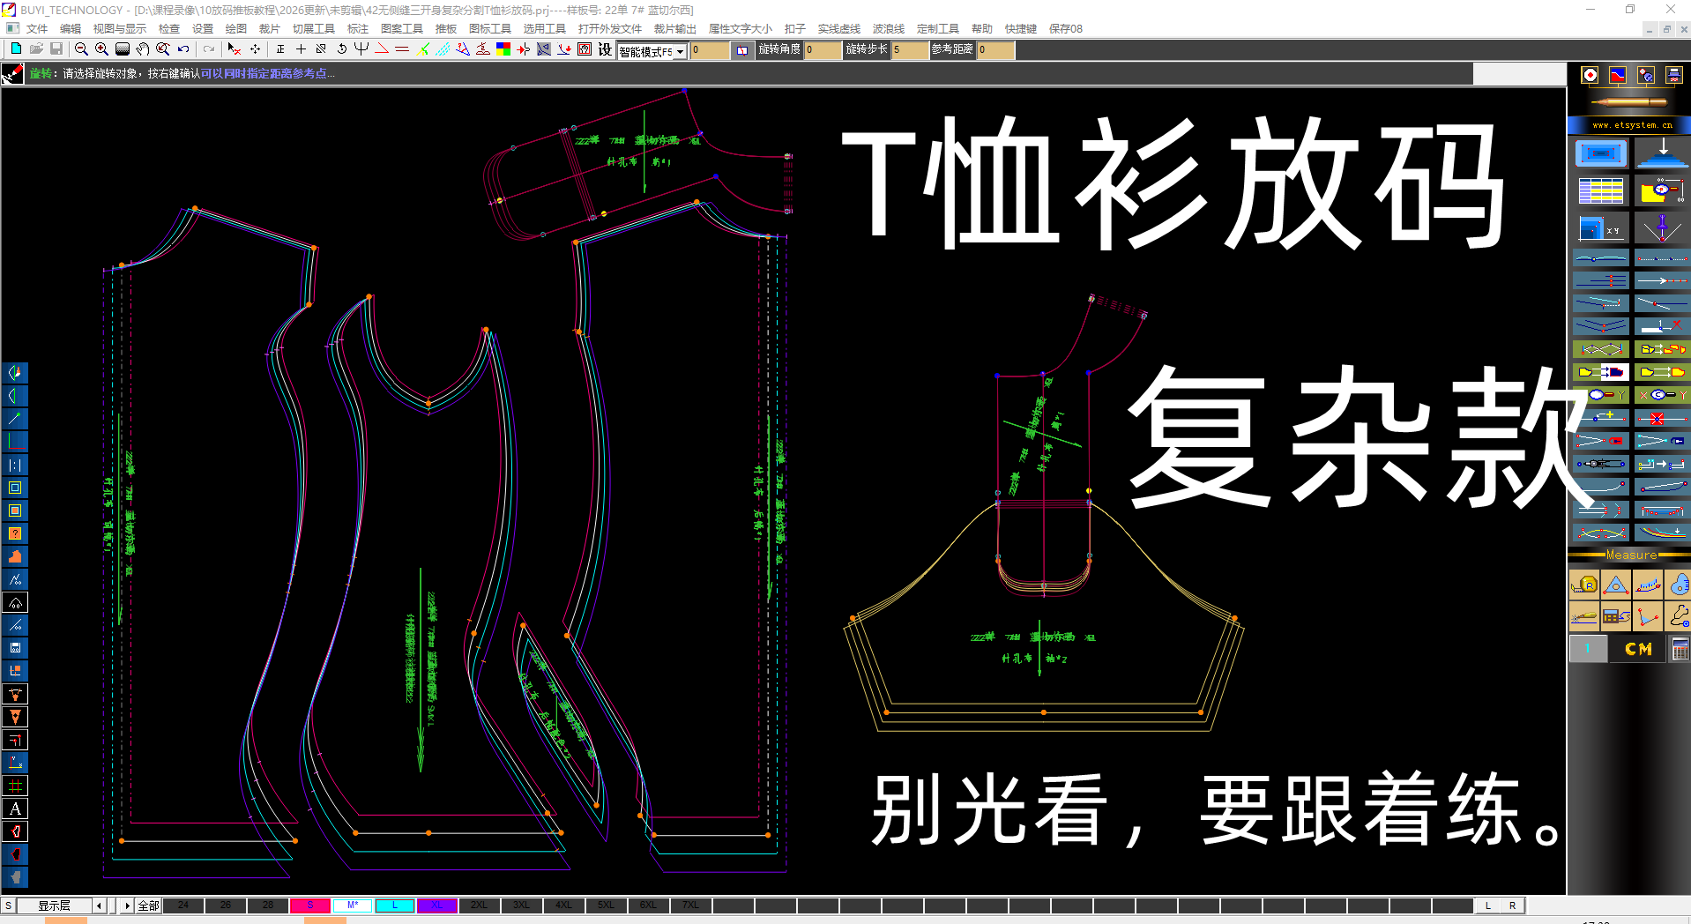The image size is (1691, 924).
Task: Click the 旋转步长 input field
Action: (910, 50)
